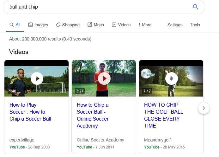Open the Shopping tab
Viewport: 219px width, 157px height.
pyautogui.click(x=68, y=25)
